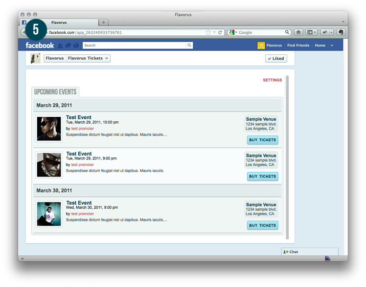The height and width of the screenshot is (287, 366).
Task: Click the events list vertical scrollbar
Action: [287, 157]
